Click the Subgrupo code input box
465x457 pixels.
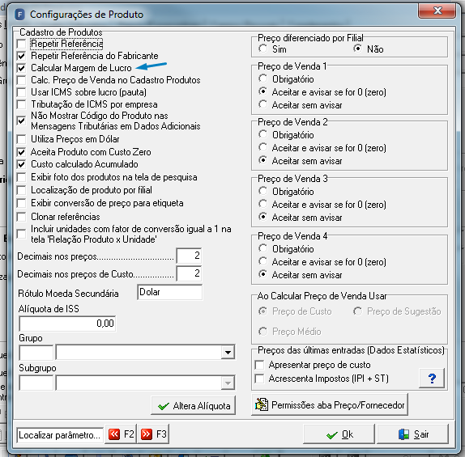pyautogui.click(x=36, y=383)
